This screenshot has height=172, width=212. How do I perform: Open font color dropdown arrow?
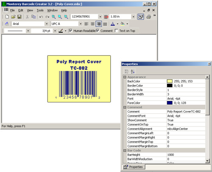117,24
